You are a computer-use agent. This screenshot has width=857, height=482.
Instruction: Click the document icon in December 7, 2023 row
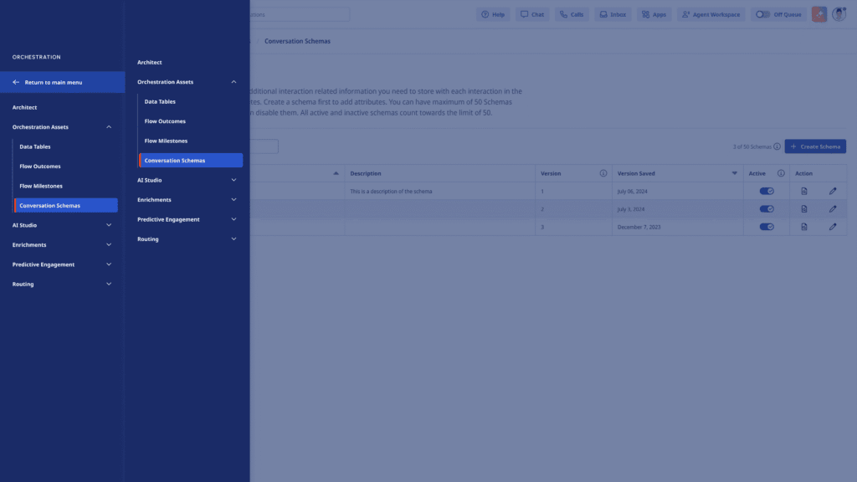point(804,227)
